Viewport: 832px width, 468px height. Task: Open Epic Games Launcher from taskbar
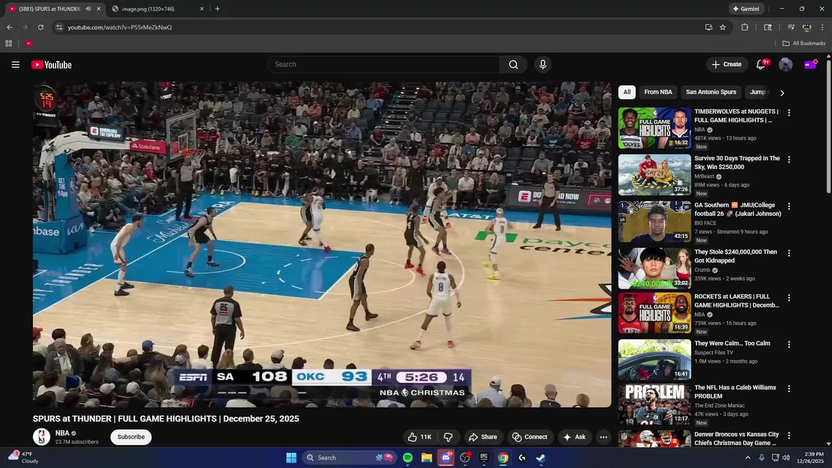coord(484,458)
